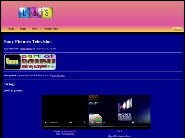Open phantomhater profile in page created line
Screen dimensions: 185x138
tap(26, 49)
